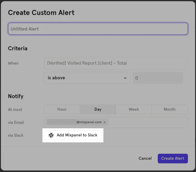196x172 pixels.
Task: Remove the @mixpanel.com email recipient
Action: tap(105, 122)
